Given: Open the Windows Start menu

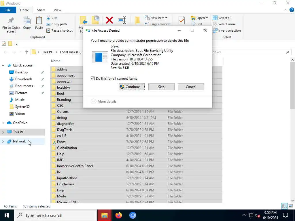Looking at the screenshot, I should (7, 215).
